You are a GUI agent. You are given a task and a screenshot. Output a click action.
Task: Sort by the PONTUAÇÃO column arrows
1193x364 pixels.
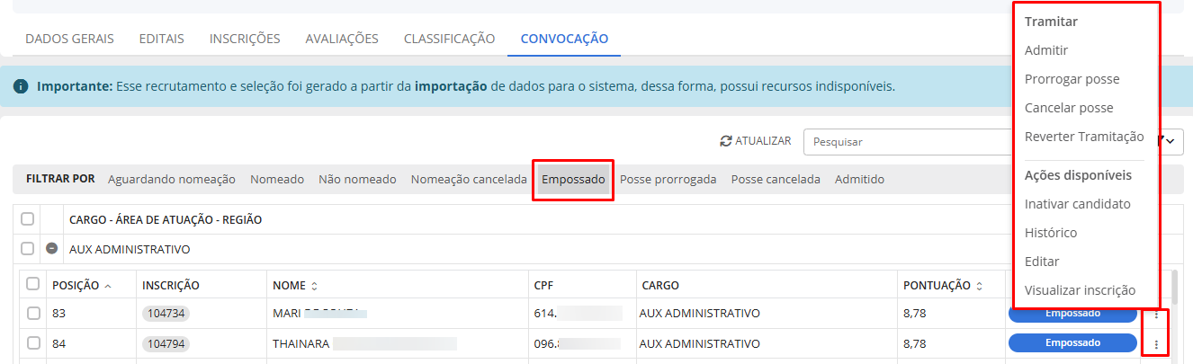[977, 286]
